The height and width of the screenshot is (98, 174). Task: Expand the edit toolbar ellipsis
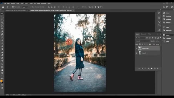(2, 76)
